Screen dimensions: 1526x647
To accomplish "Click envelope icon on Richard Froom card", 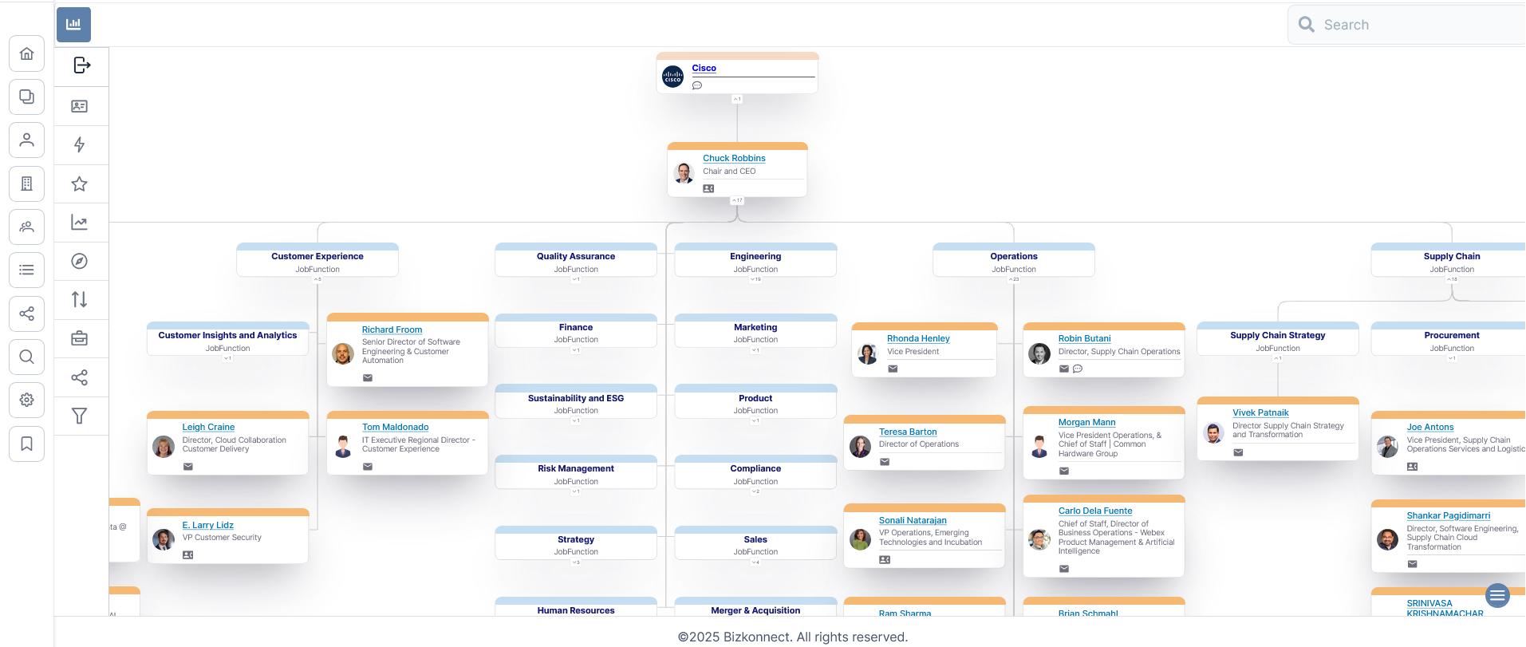I will click(x=368, y=378).
